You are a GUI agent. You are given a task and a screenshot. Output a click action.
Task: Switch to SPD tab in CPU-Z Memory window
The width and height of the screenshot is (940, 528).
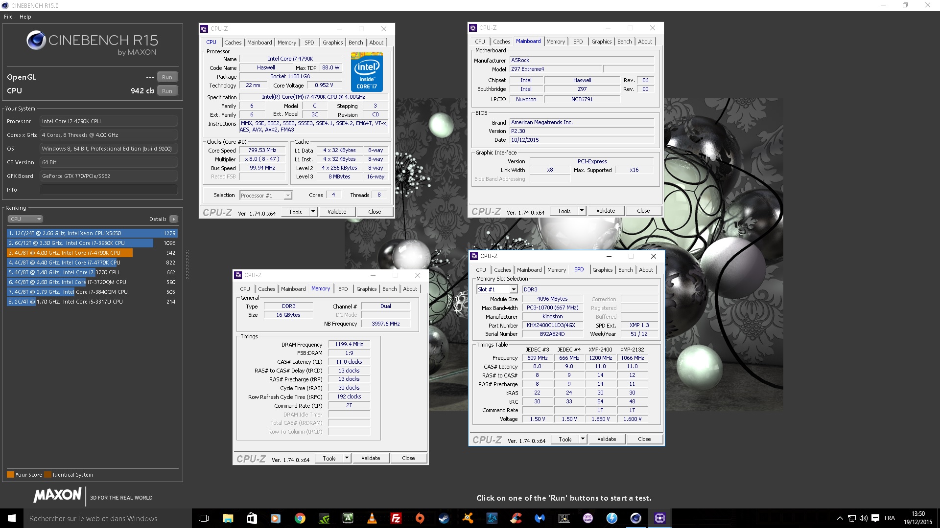(x=343, y=289)
